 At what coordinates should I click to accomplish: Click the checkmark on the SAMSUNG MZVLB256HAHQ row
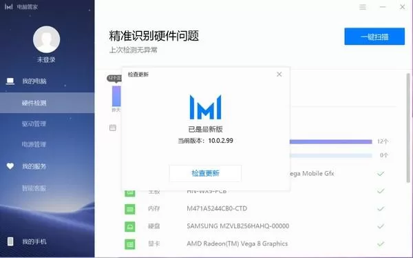[x=381, y=226]
